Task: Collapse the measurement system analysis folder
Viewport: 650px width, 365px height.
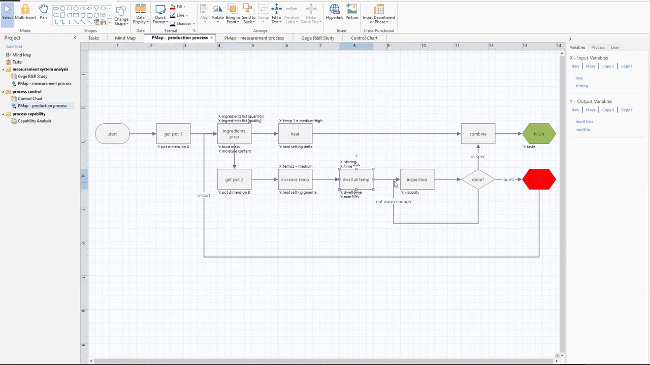Action: pos(3,69)
